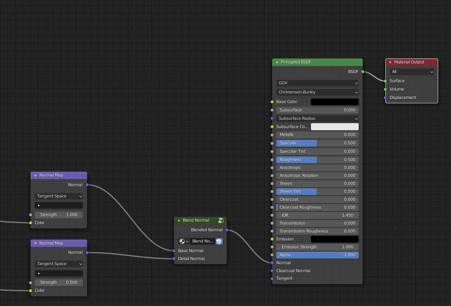The image size is (451, 306).
Task: Click the IOR value field
Action: click(317, 215)
